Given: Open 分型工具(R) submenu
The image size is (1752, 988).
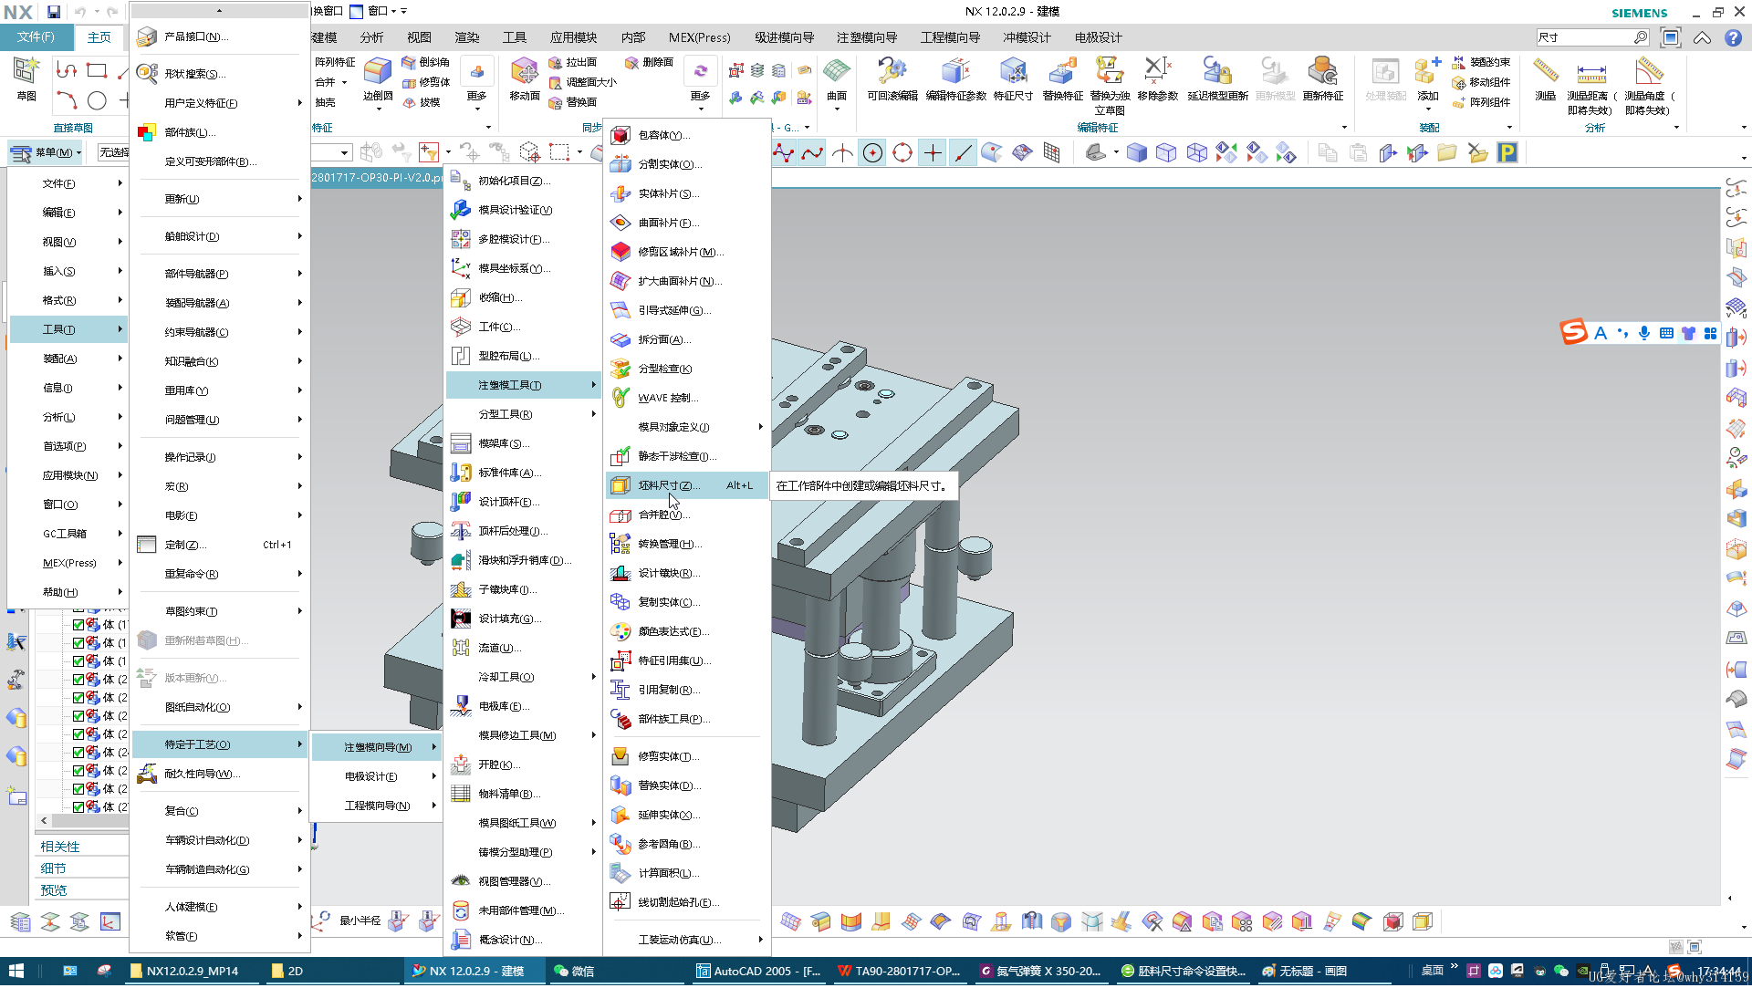Looking at the screenshot, I should coord(524,414).
